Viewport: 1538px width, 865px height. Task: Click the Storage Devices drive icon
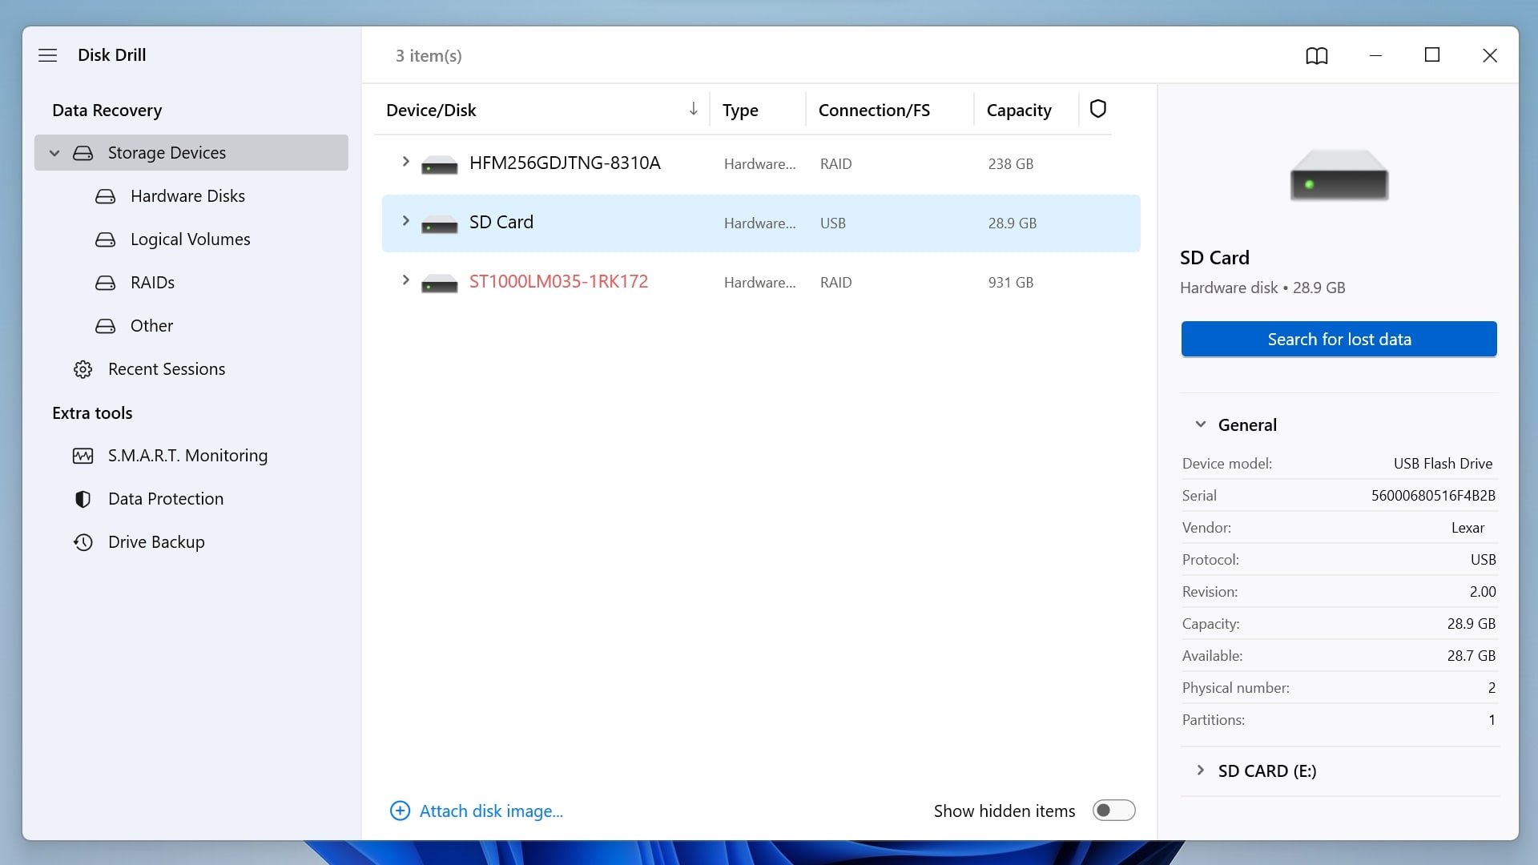(83, 153)
